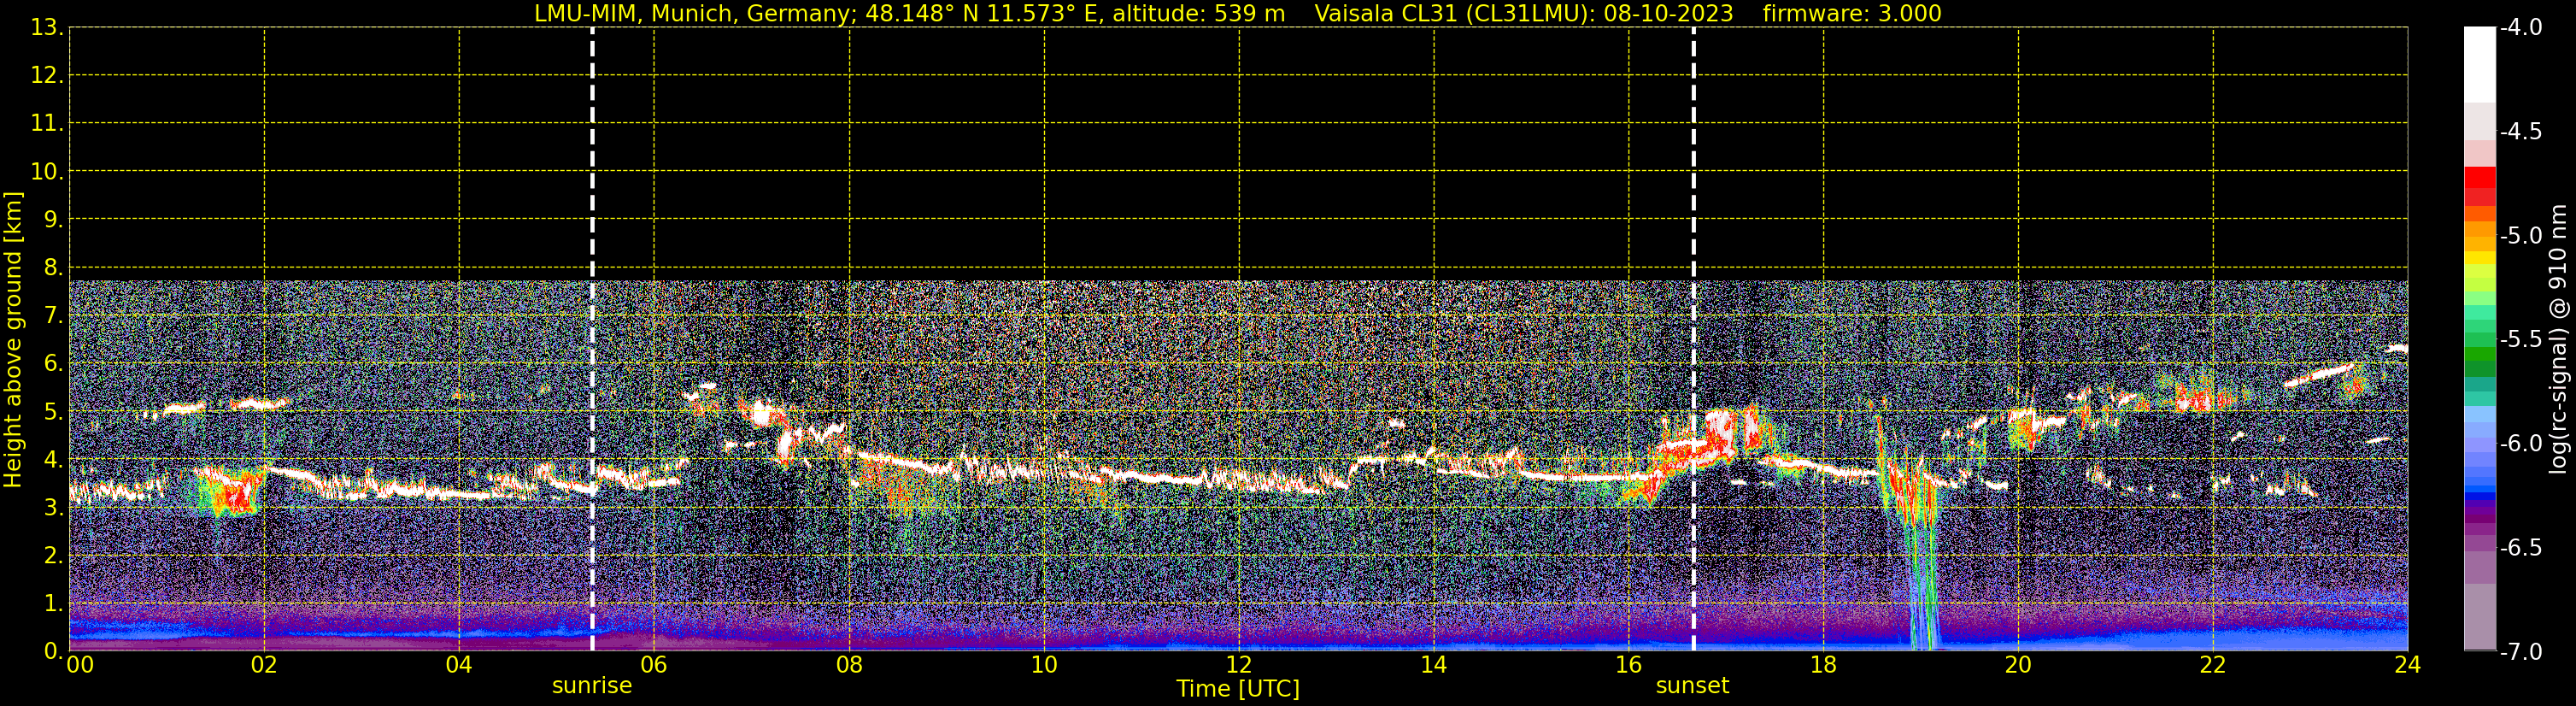Click the '14' time tick label
2576x706 pixels.
(1434, 665)
